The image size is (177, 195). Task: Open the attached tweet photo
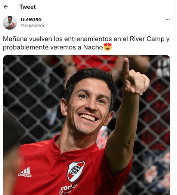[x=87, y=125]
